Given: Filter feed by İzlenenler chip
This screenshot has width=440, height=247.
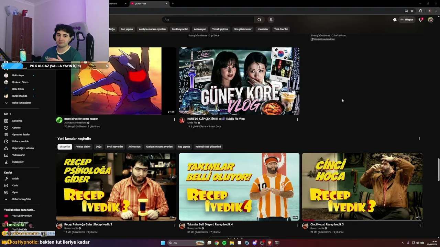Looking at the screenshot, I should (x=263, y=29).
